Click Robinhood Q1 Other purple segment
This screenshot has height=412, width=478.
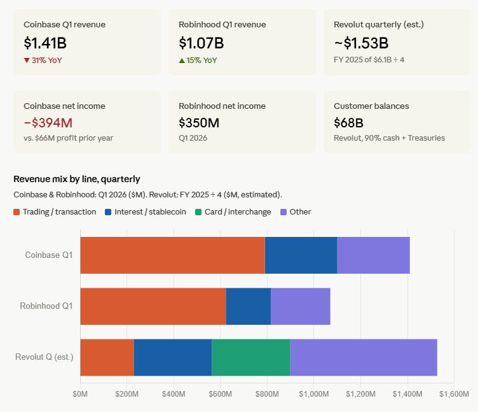coord(301,306)
